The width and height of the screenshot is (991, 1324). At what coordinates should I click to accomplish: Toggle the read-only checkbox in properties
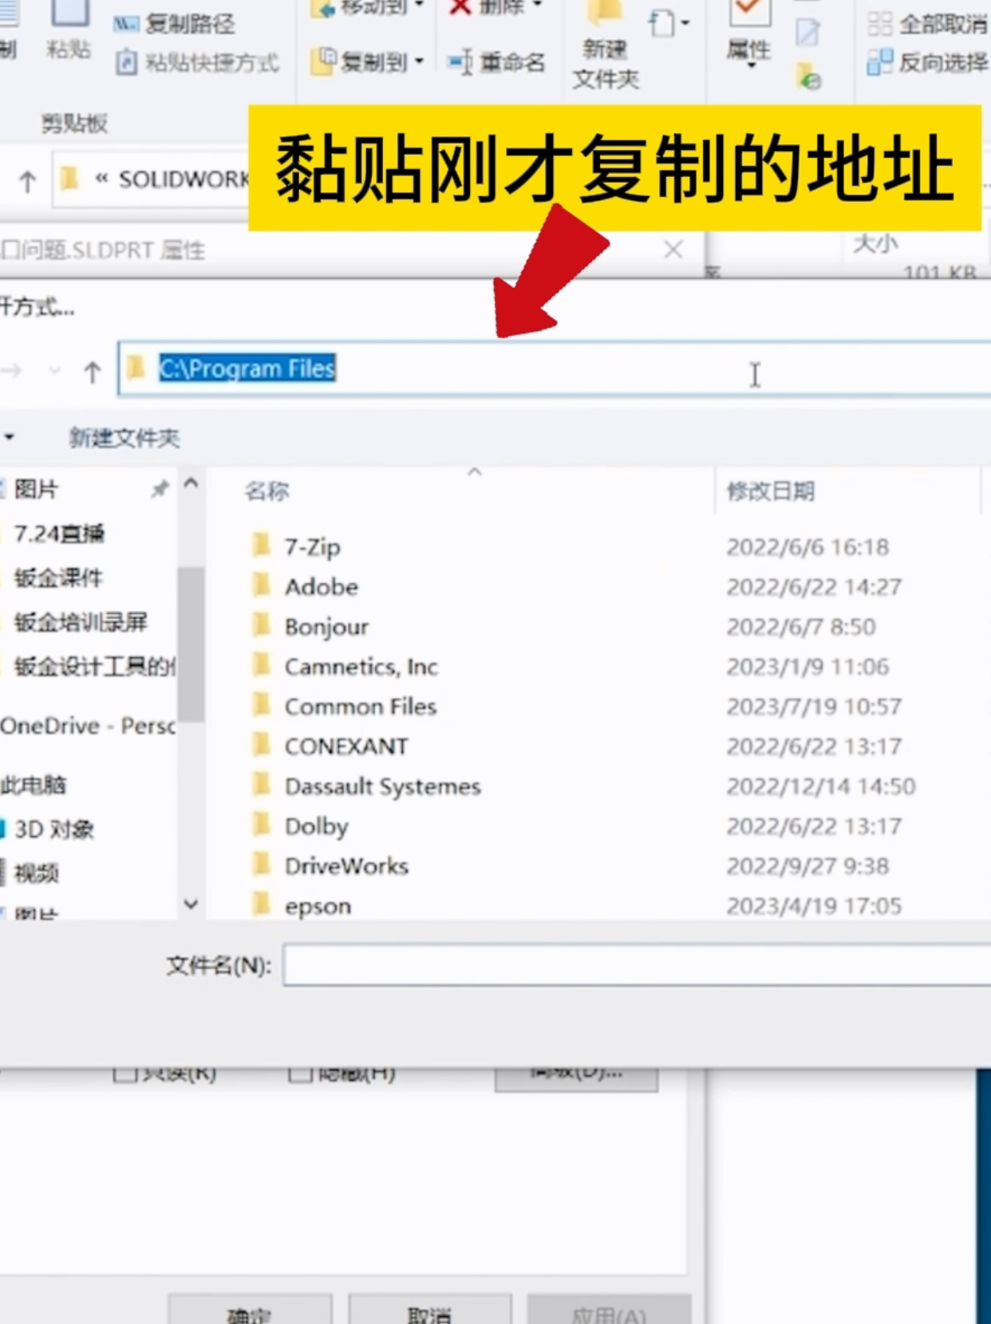(x=124, y=1074)
